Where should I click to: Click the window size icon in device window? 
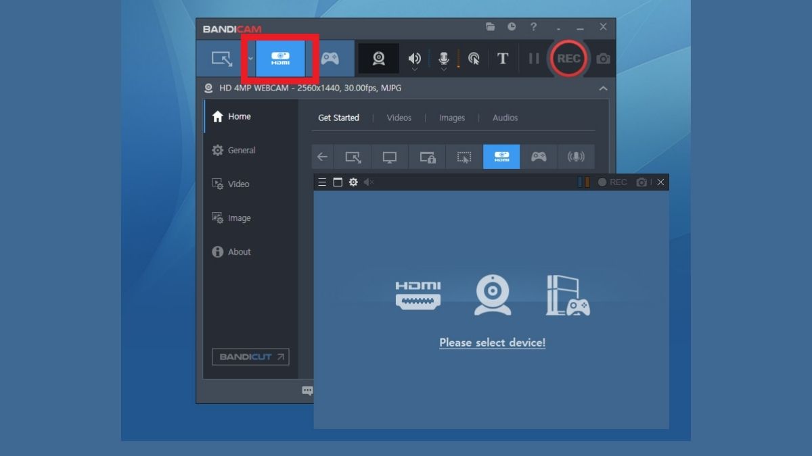point(338,182)
